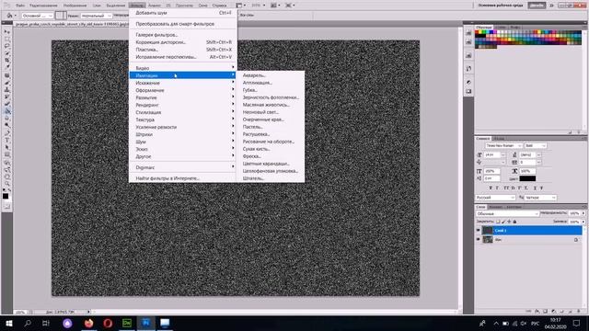Open the Screen Mode icon menu
The height and width of the screenshot is (331, 589).
pyautogui.click(x=290, y=6)
